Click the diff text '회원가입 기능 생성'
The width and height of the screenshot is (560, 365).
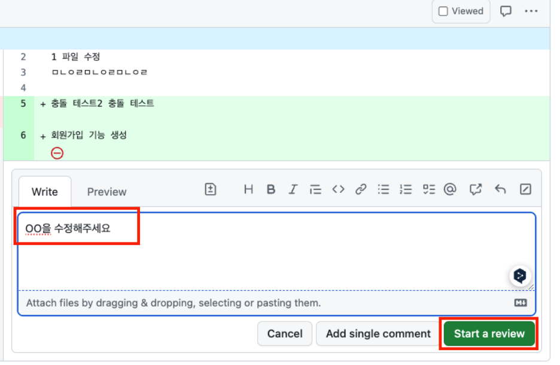[x=89, y=135]
